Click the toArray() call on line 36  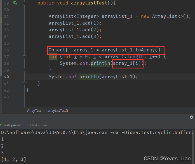(148, 50)
